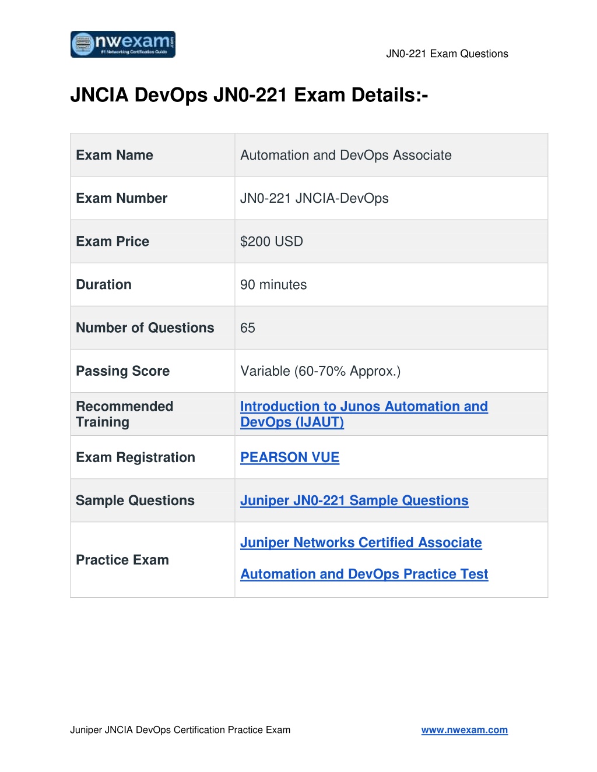Select the Number of Questions label
The height and width of the screenshot is (772, 597).
point(145,327)
